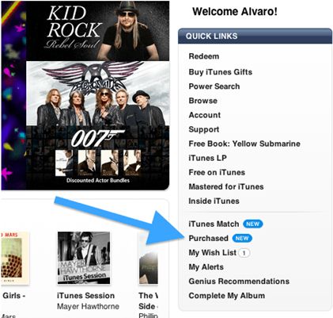Open the Purchased quick link
Image resolution: width=333 pixels, height=318 pixels.
208,238
